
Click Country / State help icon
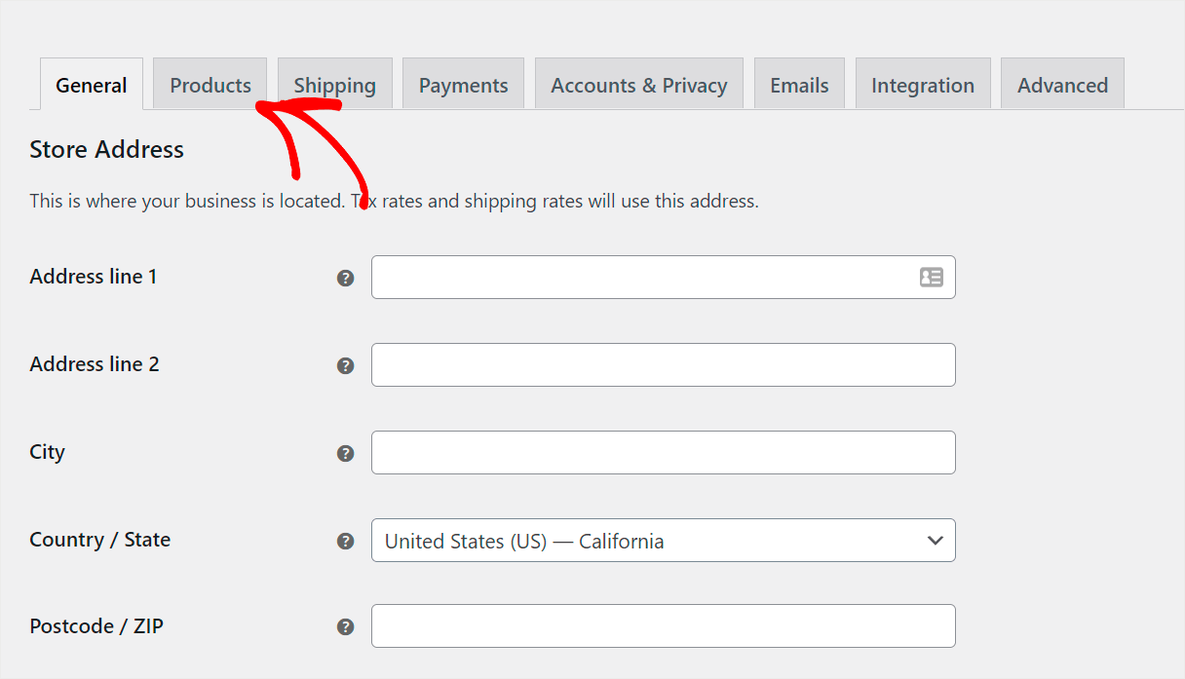coord(345,542)
